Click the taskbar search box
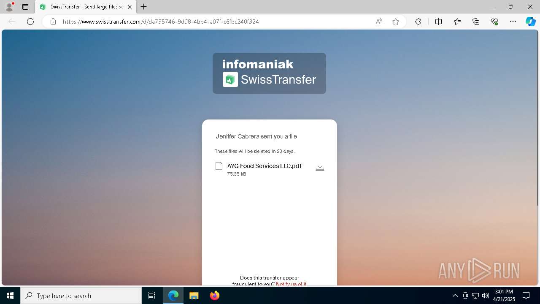Viewport: 540px width, 304px height. coord(81,296)
